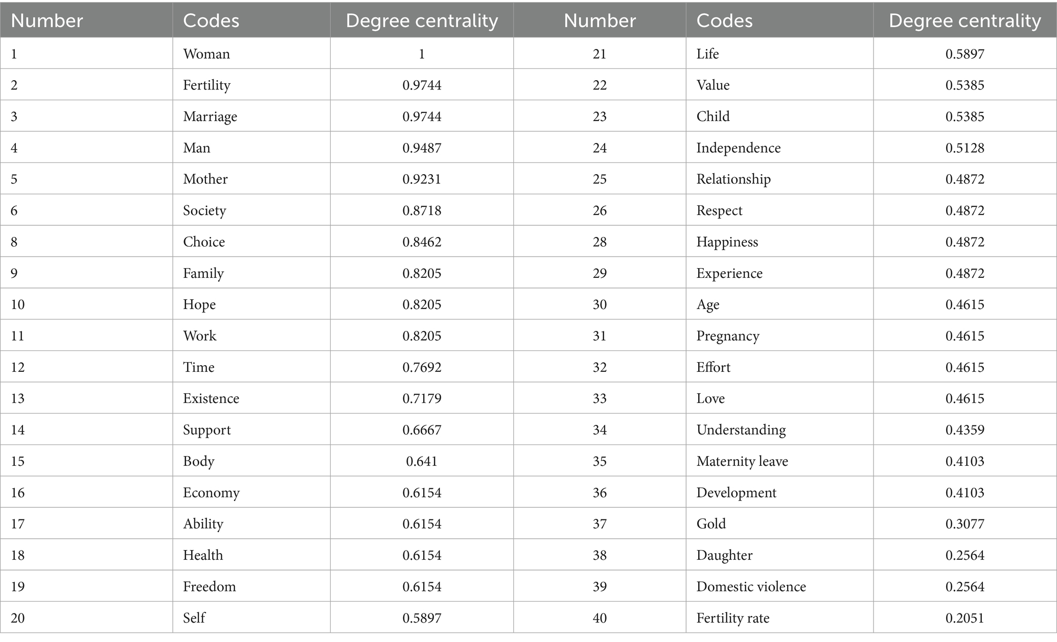Click the 'Domestic violence' cell
The image size is (1057, 642).
[751, 586]
